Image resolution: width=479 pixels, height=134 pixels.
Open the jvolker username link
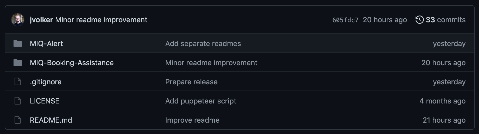(41, 20)
